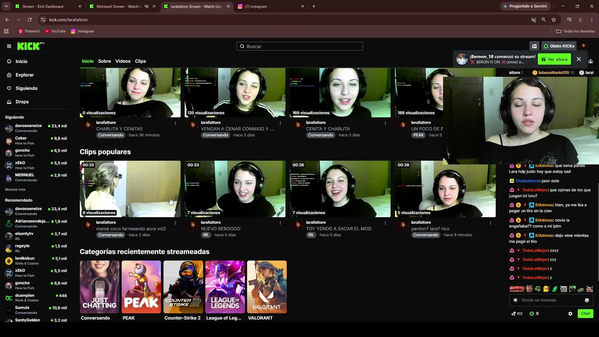599x337 pixels.
Task: Open options for TOY YENDO A SACAR EL MOD clip
Action: pyautogui.click(x=385, y=223)
